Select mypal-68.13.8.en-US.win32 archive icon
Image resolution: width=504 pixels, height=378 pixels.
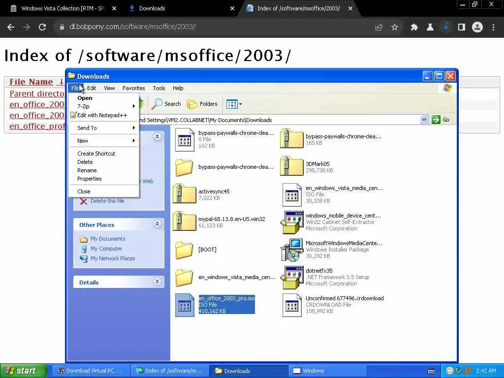click(x=184, y=221)
